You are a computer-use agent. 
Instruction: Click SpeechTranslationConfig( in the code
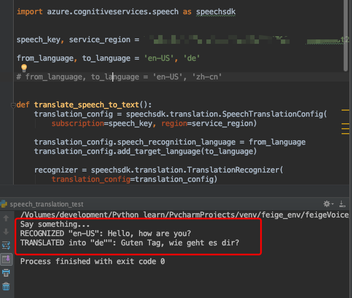274,114
